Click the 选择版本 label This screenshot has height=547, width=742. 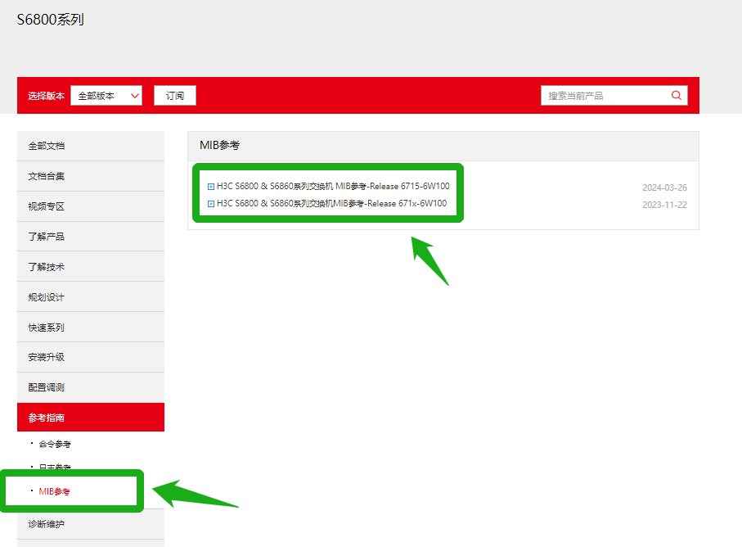click(x=46, y=96)
